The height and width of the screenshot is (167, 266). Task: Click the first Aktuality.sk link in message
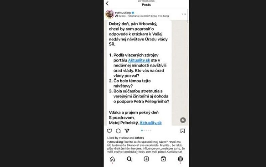coord(139,60)
